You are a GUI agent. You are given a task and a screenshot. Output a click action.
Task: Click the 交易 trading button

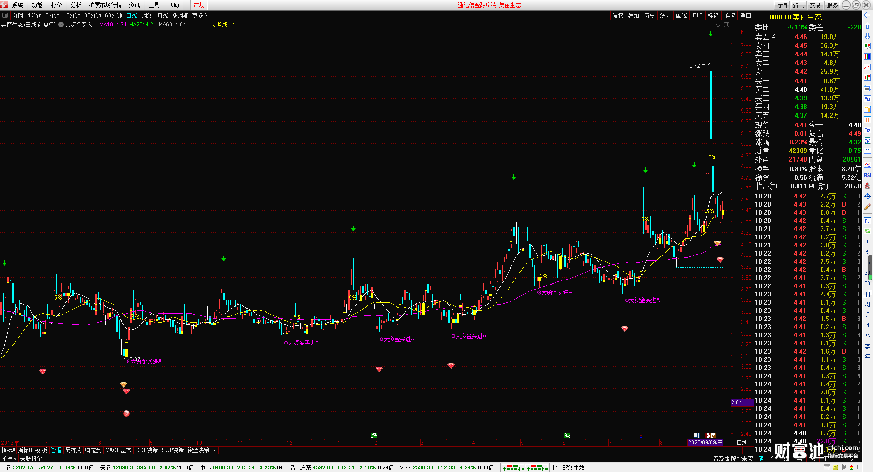coord(815,5)
